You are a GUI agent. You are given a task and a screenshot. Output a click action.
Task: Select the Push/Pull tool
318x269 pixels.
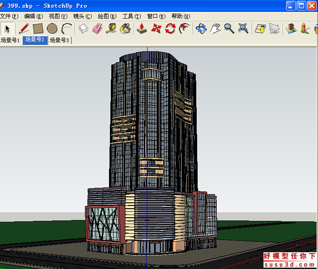pyautogui.click(x=142, y=29)
